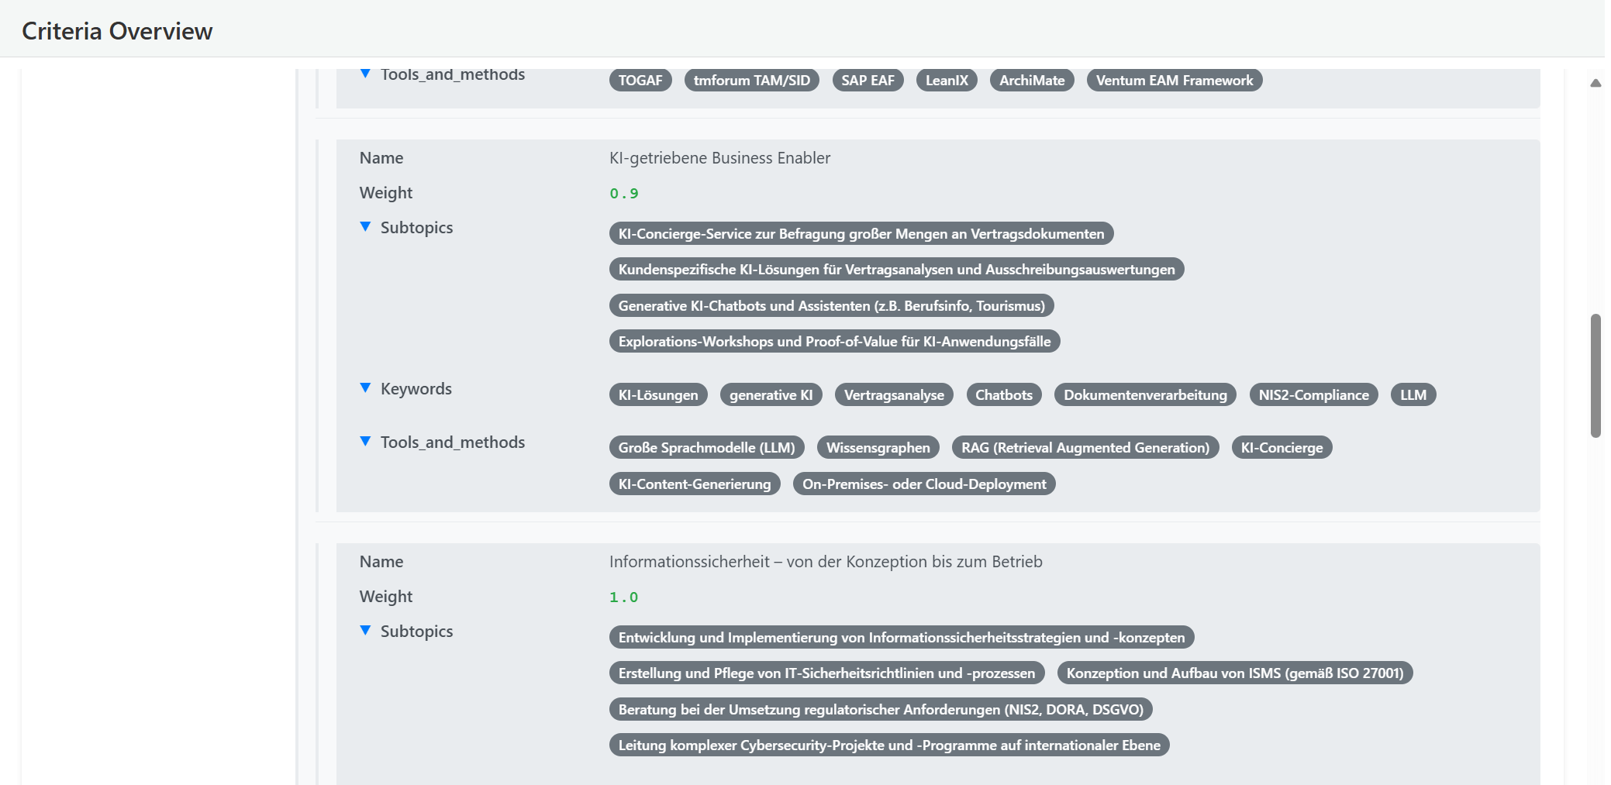Collapse Subtopics under KI-getriebene Business Enabler
Screen dimensions: 1611x785
click(365, 226)
